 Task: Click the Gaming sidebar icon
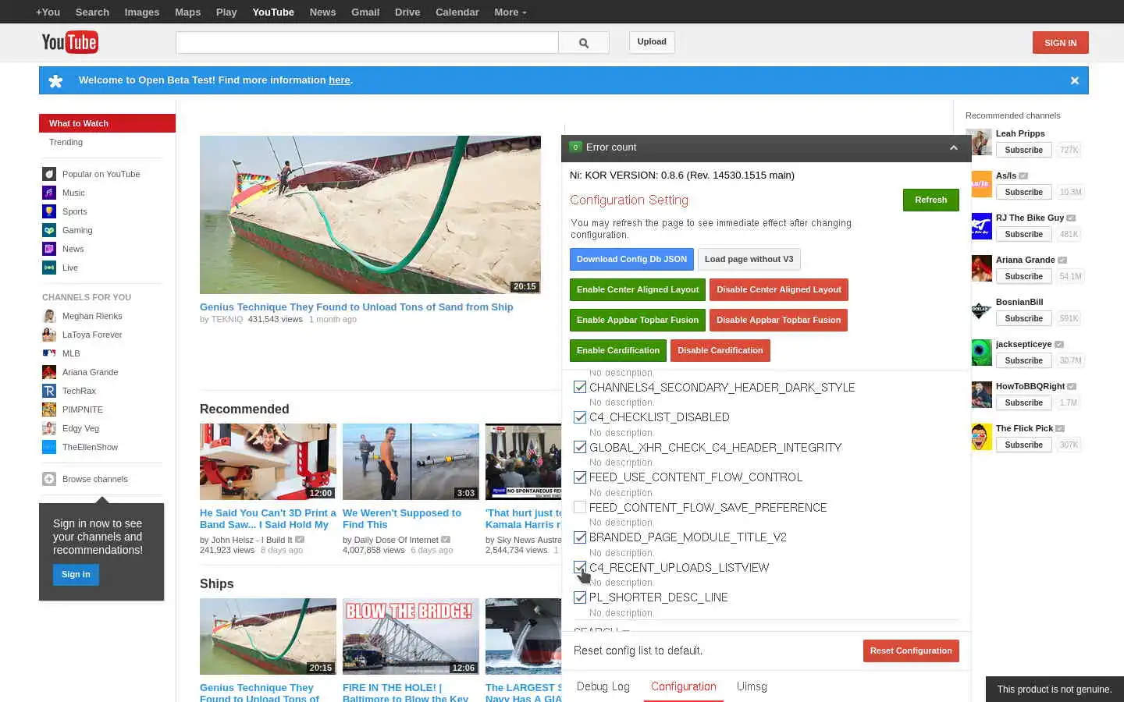(49, 230)
